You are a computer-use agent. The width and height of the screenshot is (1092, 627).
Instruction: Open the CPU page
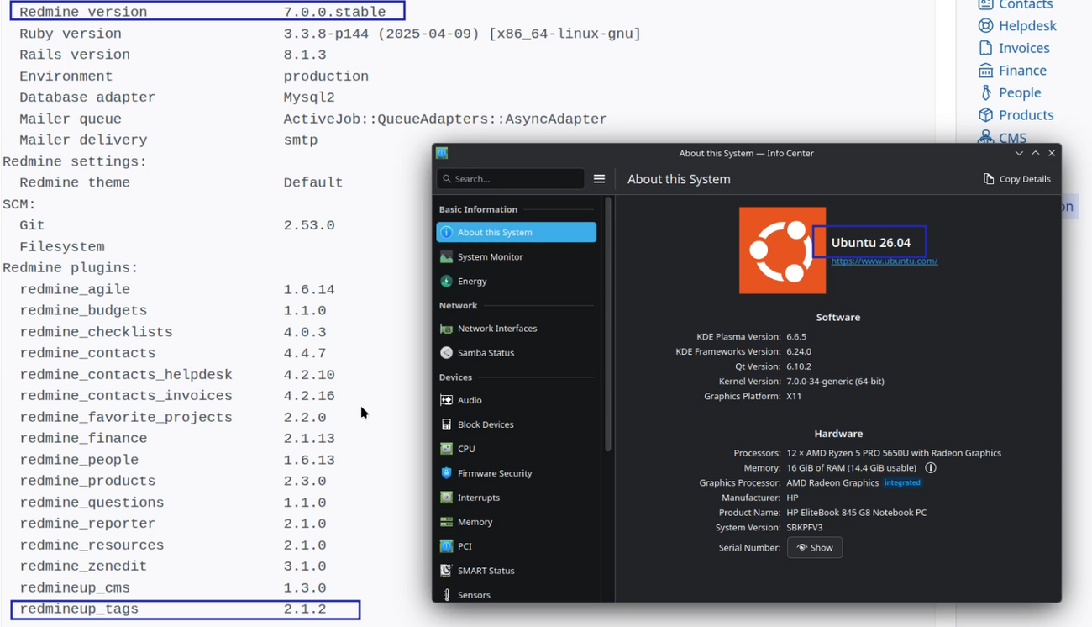tap(517, 449)
